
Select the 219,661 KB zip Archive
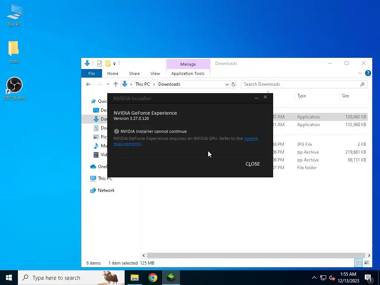pos(255,152)
